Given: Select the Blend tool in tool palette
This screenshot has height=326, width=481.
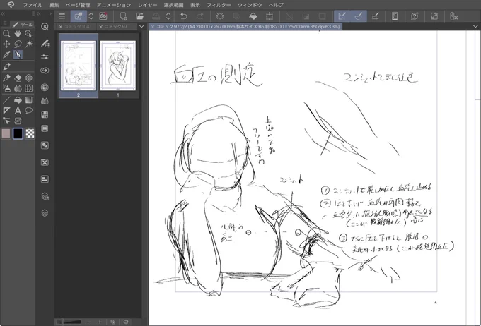Looking at the screenshot, I should coord(18,88).
